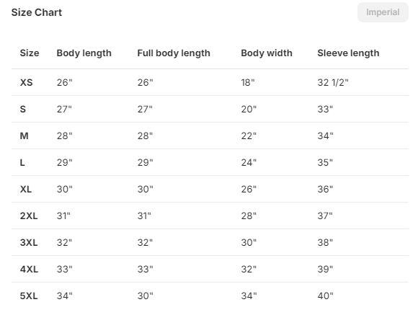Select the 5XL size row label
Image resolution: width=418 pixels, height=315 pixels.
29,296
